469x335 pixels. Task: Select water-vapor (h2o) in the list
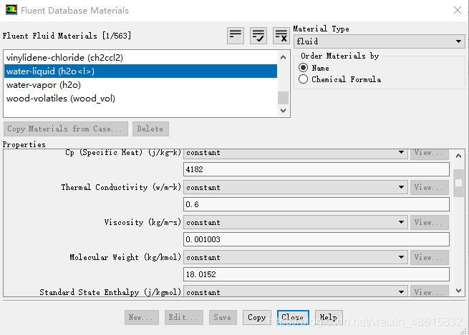click(140, 85)
